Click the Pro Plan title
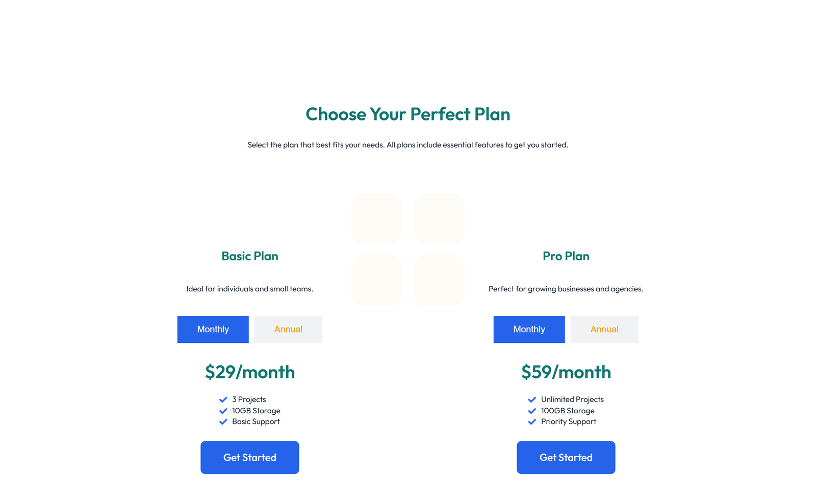This screenshot has height=499, width=816. pyautogui.click(x=566, y=257)
